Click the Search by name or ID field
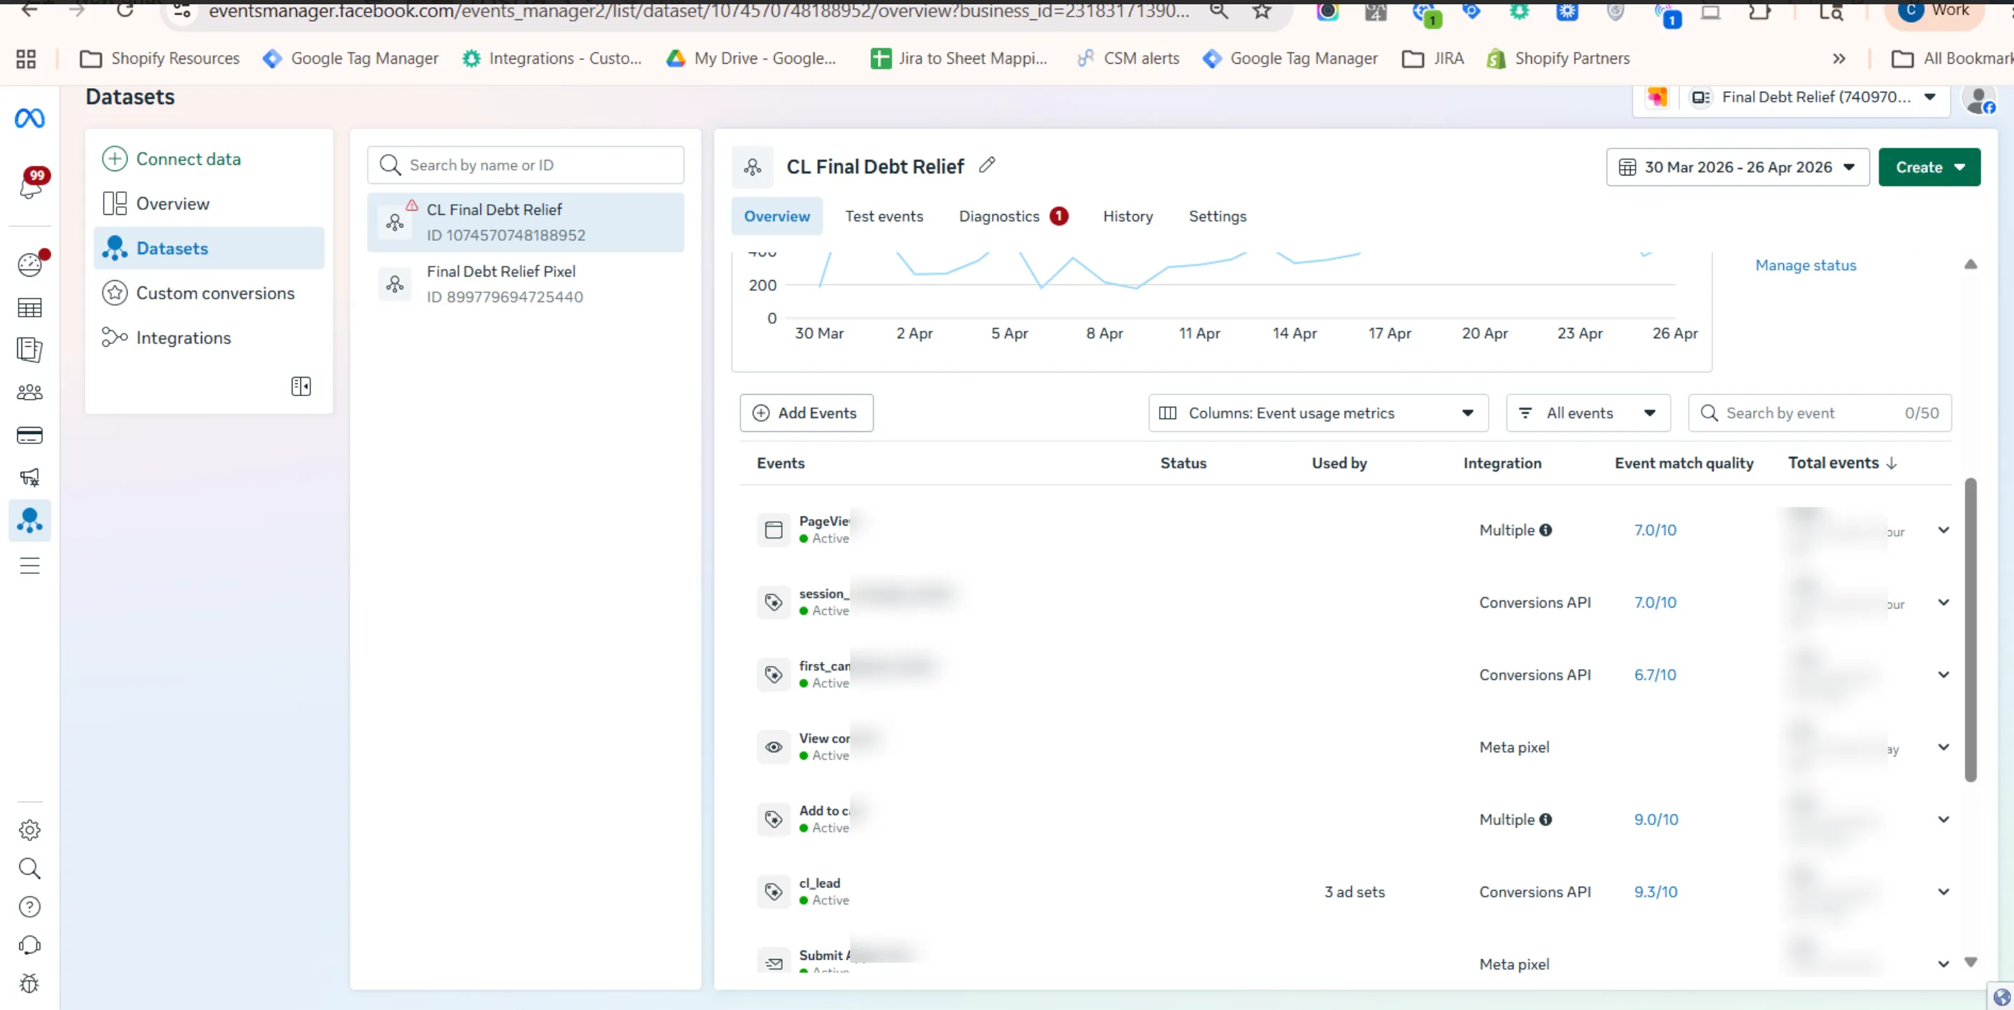This screenshot has height=1010, width=2014. point(525,165)
